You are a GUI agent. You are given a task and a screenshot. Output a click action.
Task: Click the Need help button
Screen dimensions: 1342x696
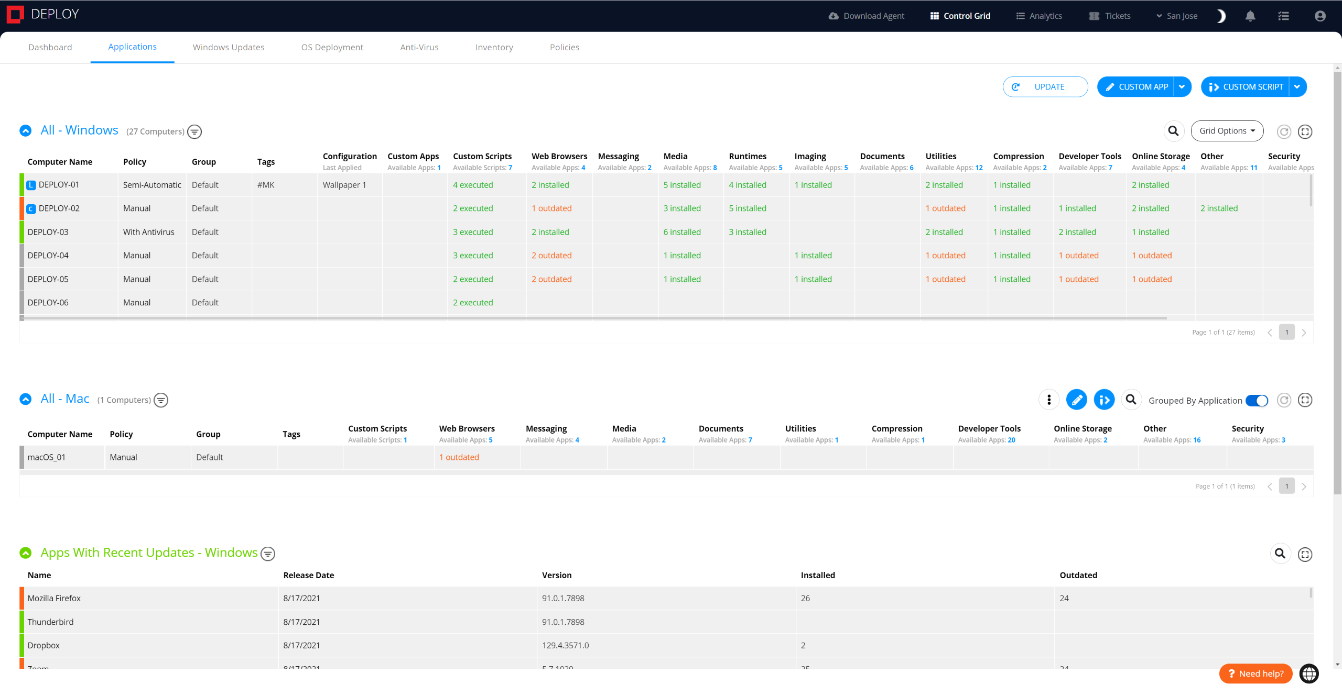point(1255,673)
